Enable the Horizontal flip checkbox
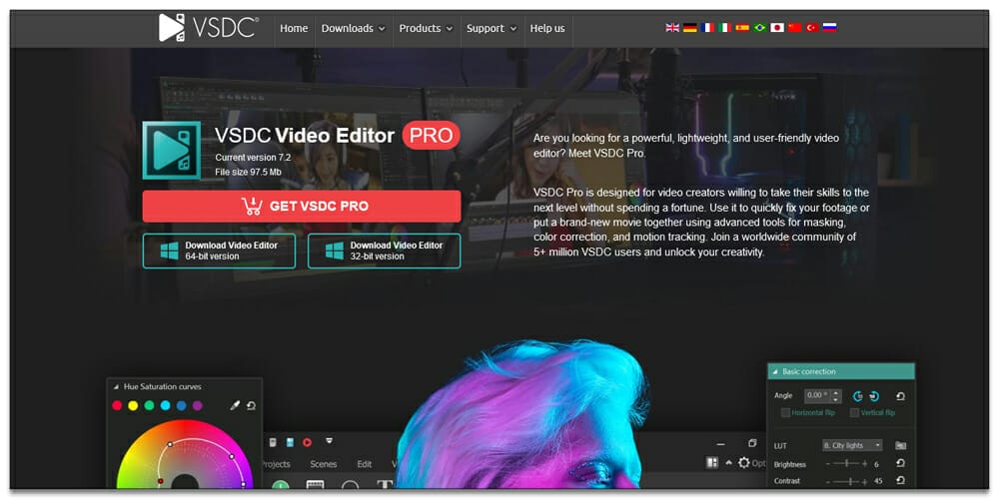This screenshot has height=499, width=999. 785,412
